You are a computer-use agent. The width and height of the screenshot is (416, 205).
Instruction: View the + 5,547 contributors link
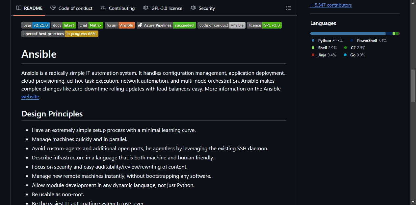(x=331, y=5)
